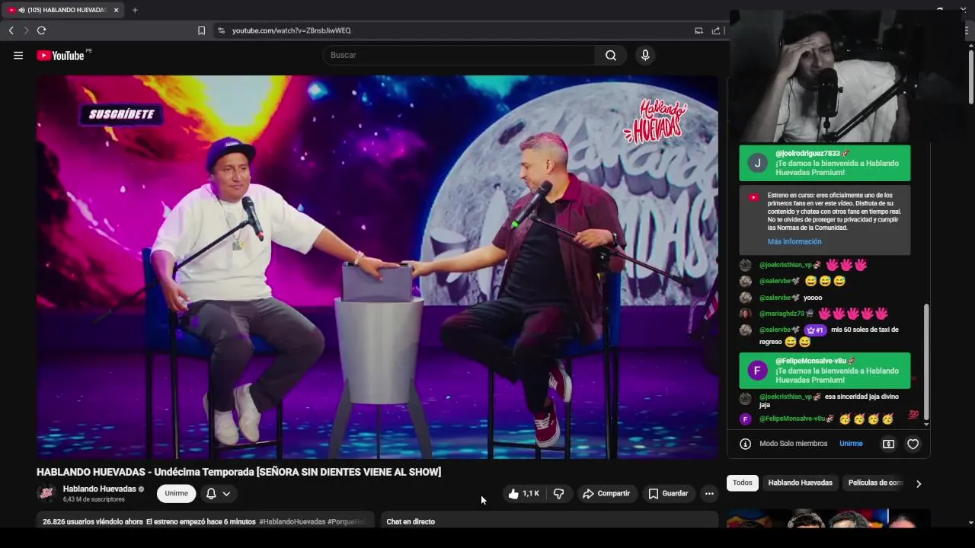Focus the Buscar search field
The width and height of the screenshot is (975, 548).
(459, 55)
